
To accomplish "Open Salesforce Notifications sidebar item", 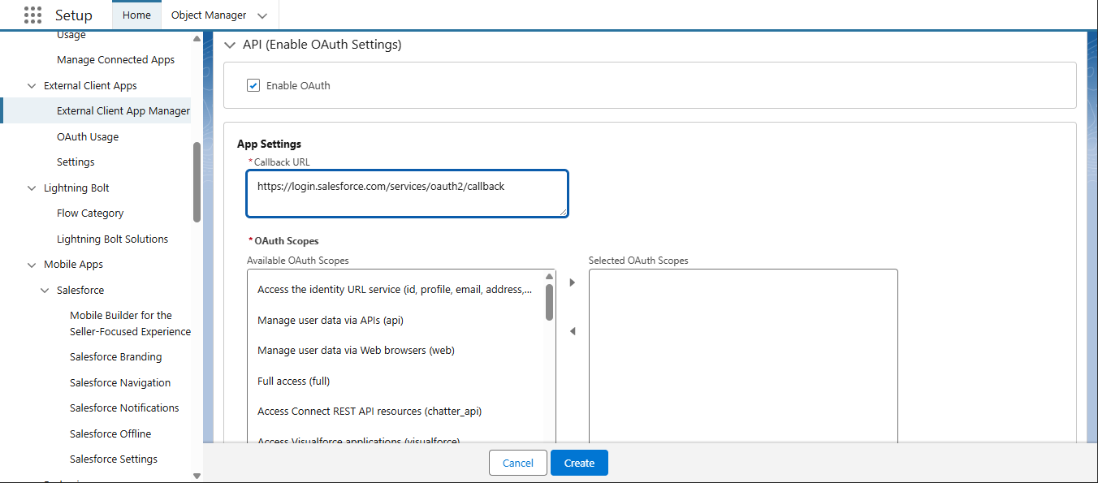I will pyautogui.click(x=124, y=408).
